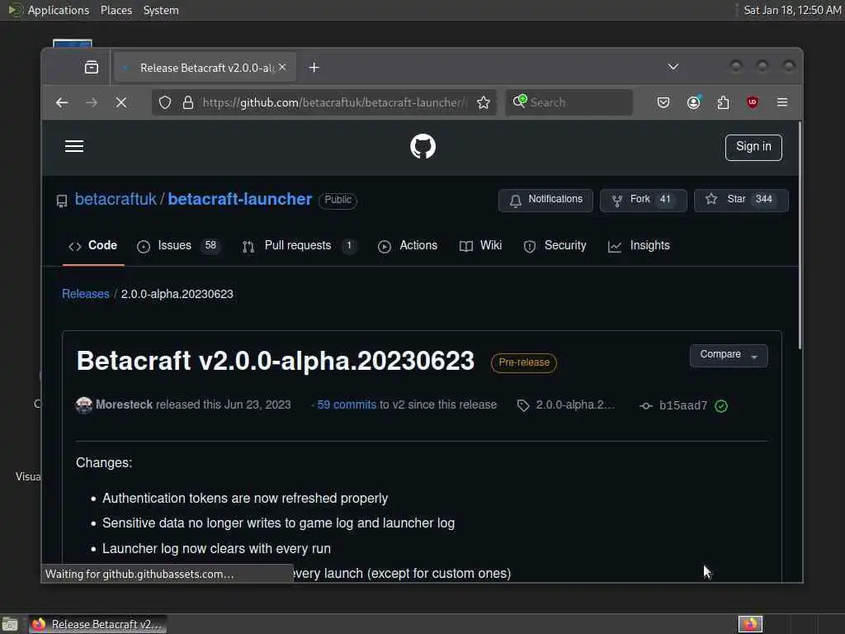Click the Moresteck avatar image
845x634 pixels.
[x=84, y=405]
